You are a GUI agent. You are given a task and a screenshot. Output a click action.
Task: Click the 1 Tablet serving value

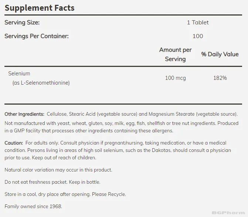197,23
